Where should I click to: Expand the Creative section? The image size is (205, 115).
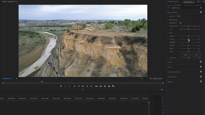pos(170,62)
